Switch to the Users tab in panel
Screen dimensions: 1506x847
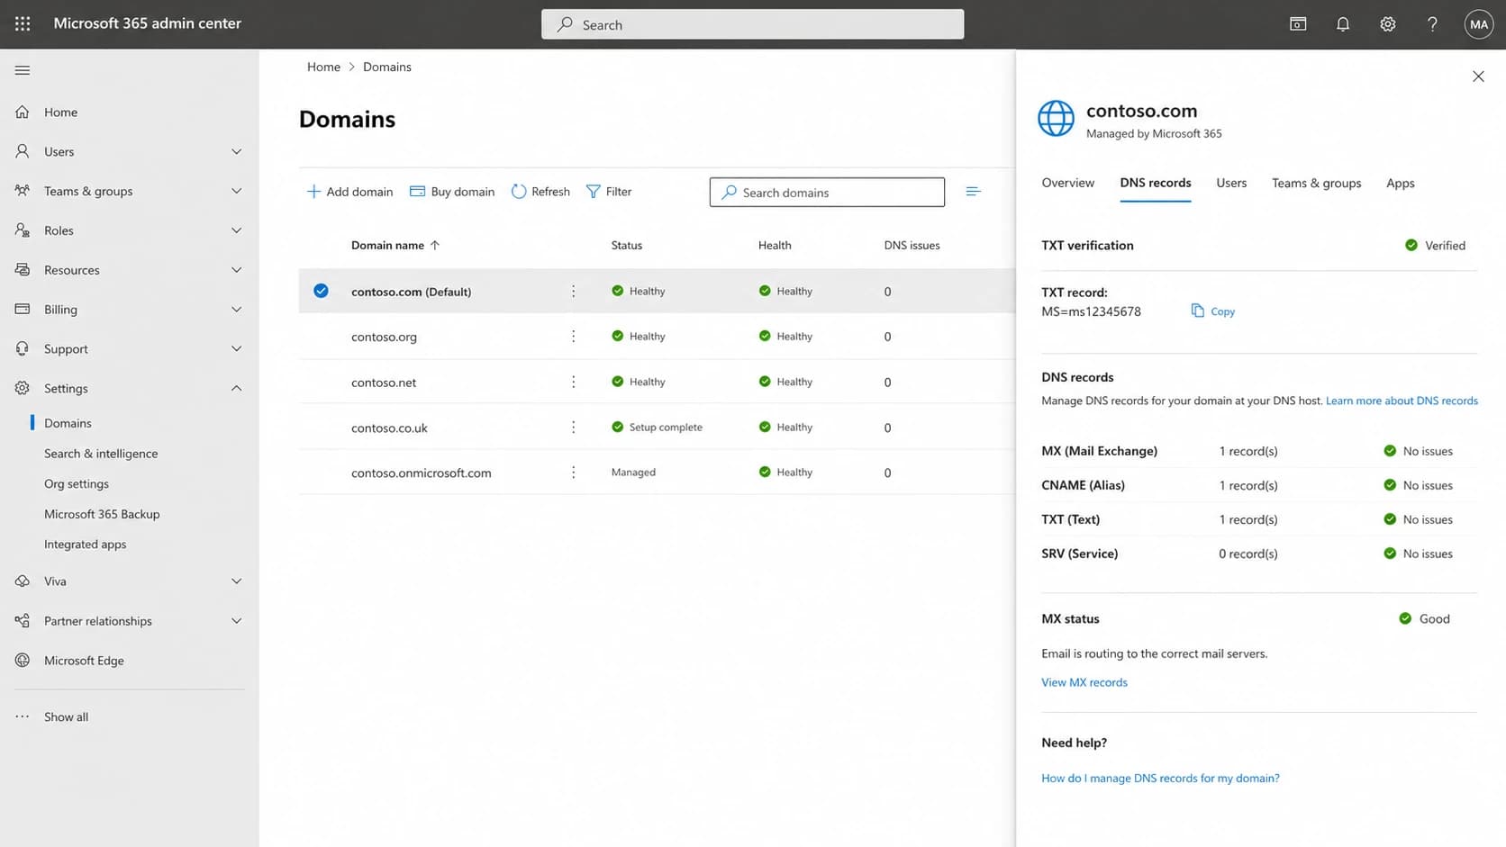click(x=1231, y=183)
